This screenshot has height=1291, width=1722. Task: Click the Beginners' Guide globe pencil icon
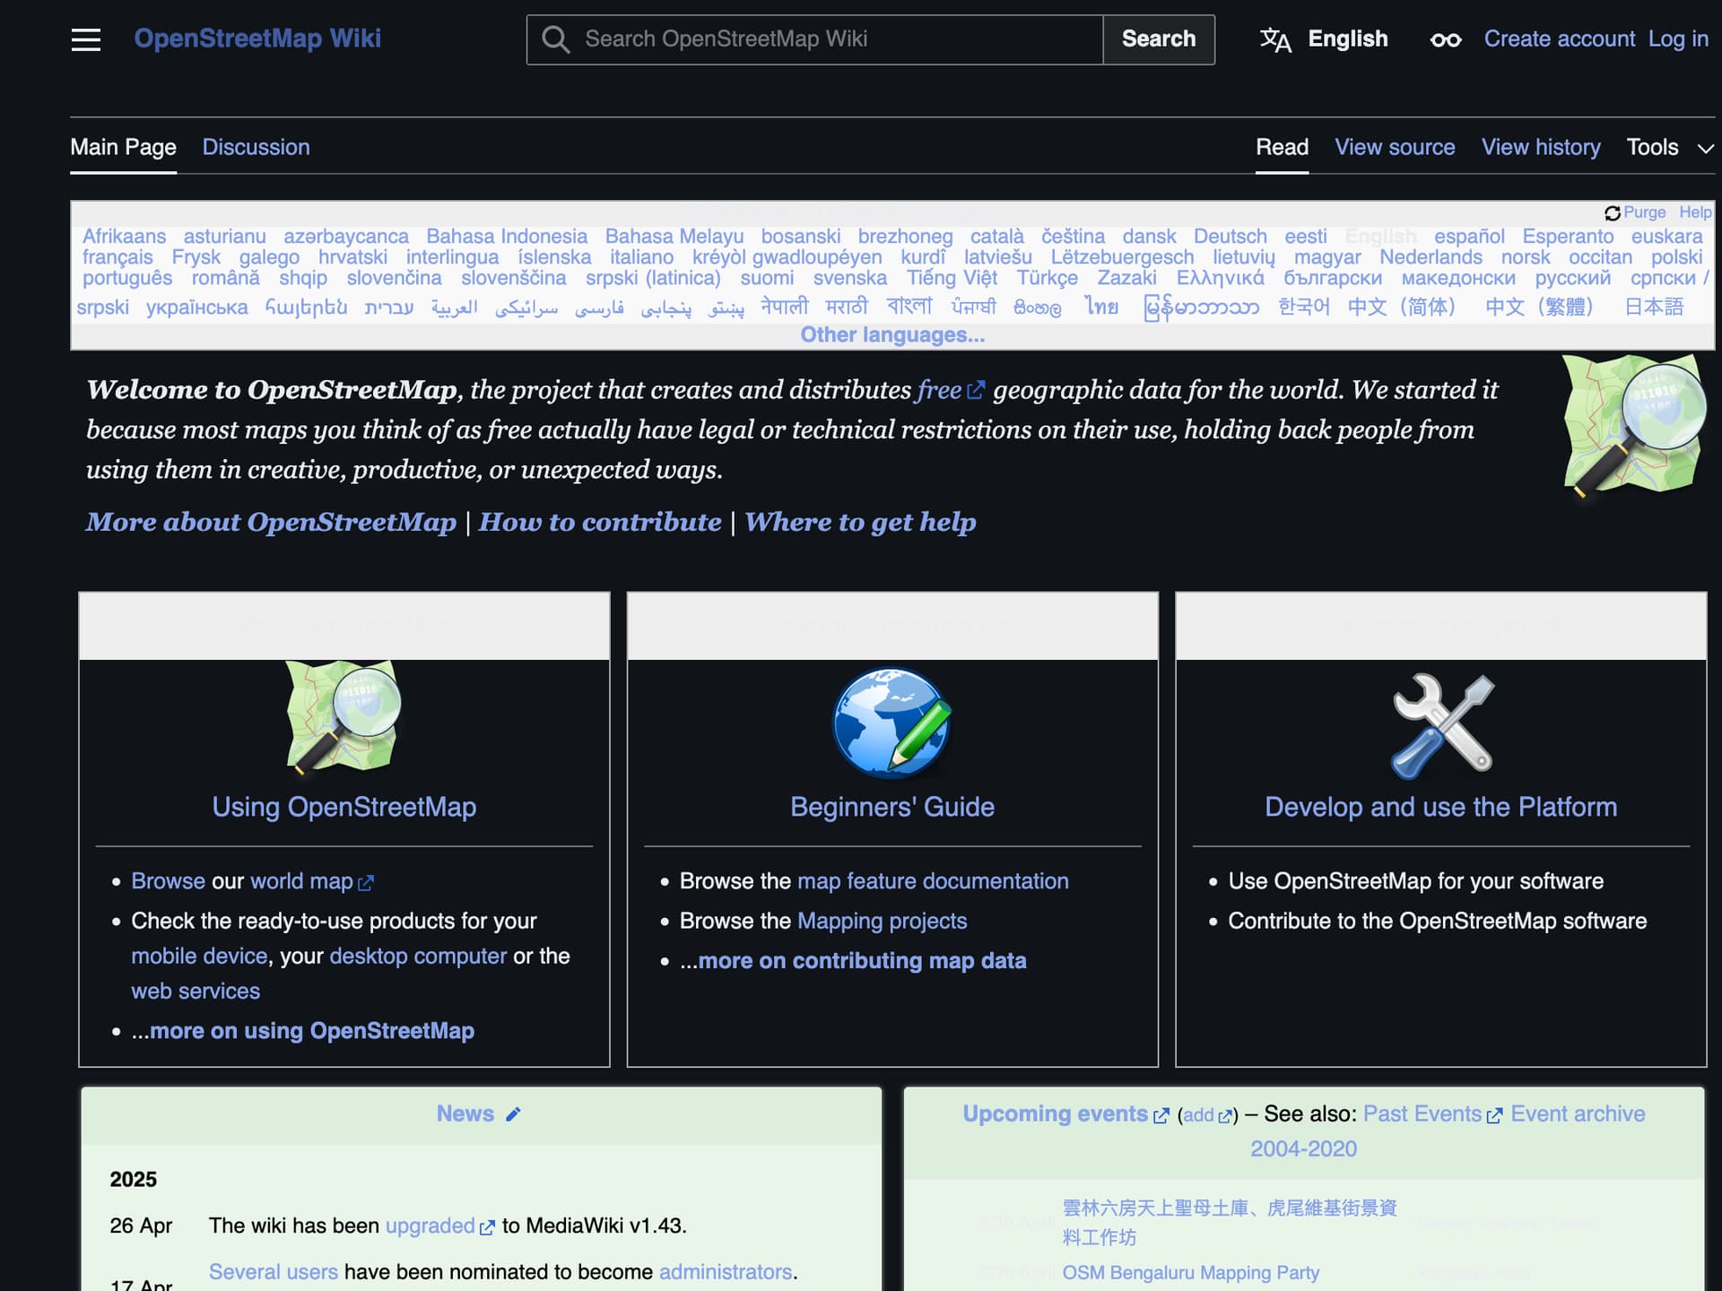point(892,722)
